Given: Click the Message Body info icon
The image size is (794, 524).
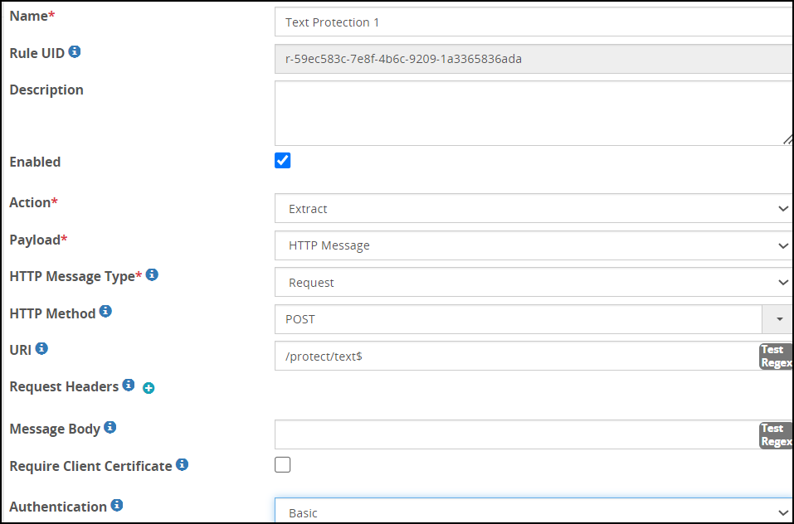Looking at the screenshot, I should tap(110, 427).
